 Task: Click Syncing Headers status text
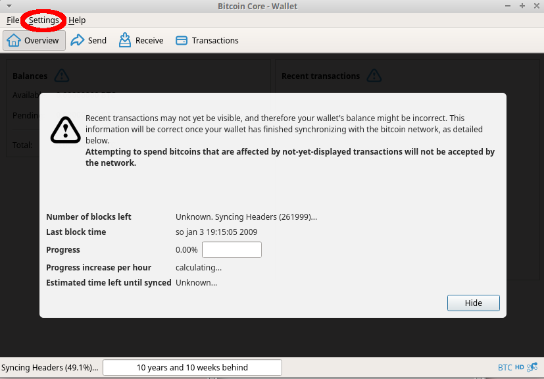tap(49, 367)
